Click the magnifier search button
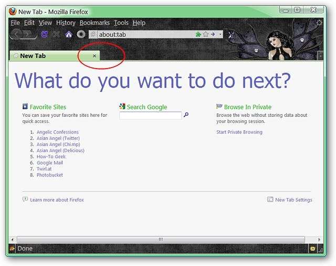This screenshot has height=266, width=336. 186,115
